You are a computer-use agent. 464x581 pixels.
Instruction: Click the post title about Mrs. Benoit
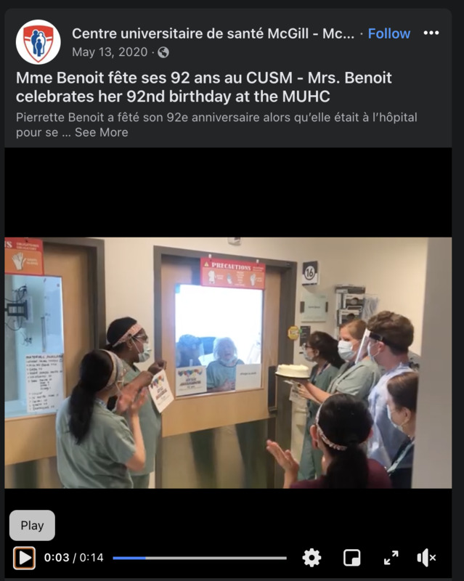pyautogui.click(x=204, y=87)
